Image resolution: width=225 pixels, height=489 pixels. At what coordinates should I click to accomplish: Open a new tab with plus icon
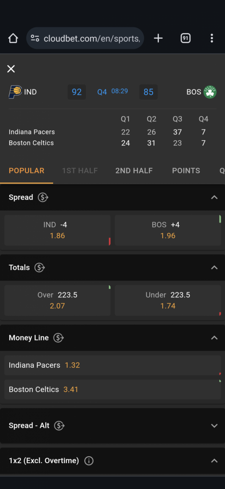pyautogui.click(x=158, y=38)
